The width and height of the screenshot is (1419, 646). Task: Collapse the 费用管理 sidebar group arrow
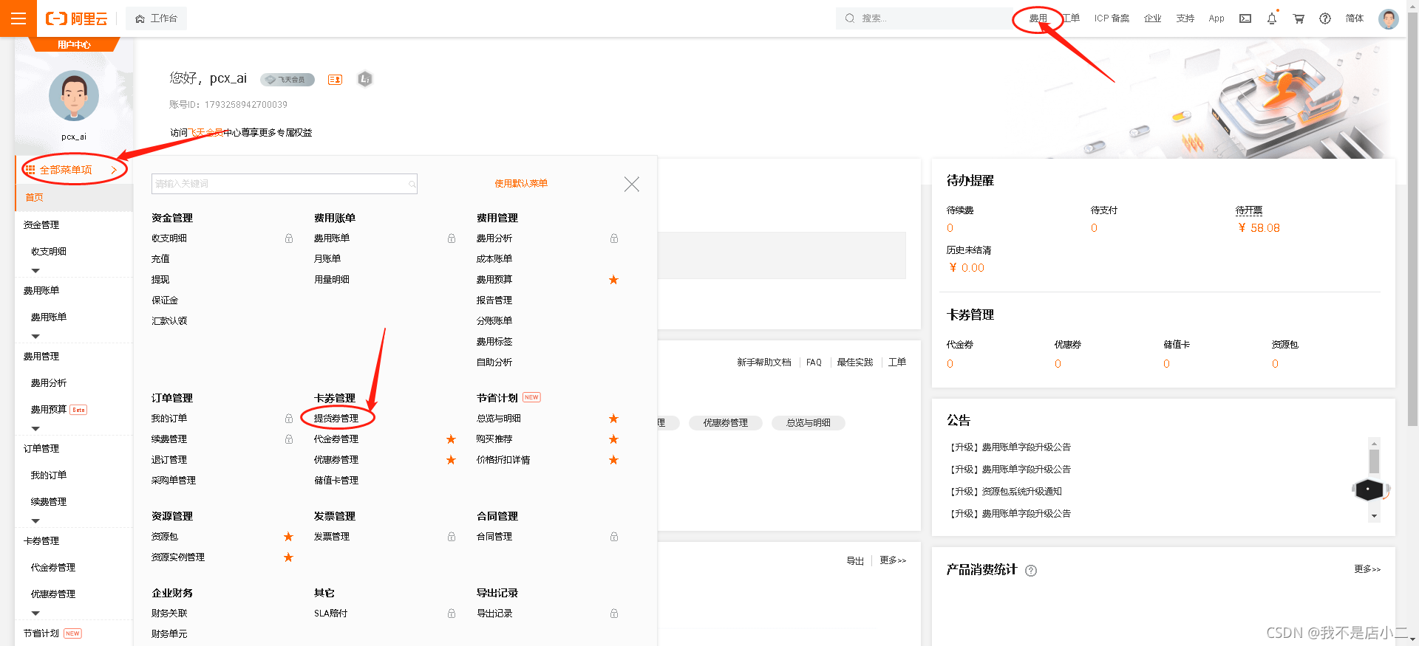[35, 429]
